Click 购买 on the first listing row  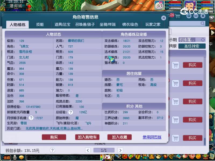click(192, 65)
